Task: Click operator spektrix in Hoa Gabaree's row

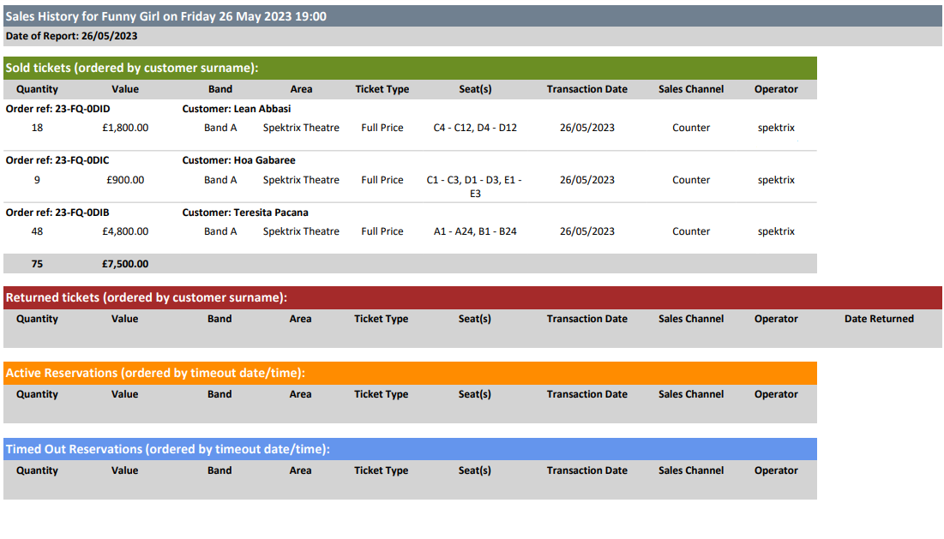Action: pos(776,180)
